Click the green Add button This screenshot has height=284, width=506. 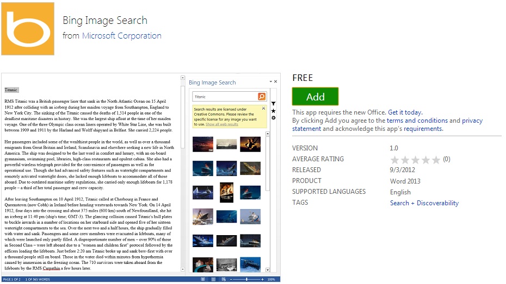[x=315, y=96]
